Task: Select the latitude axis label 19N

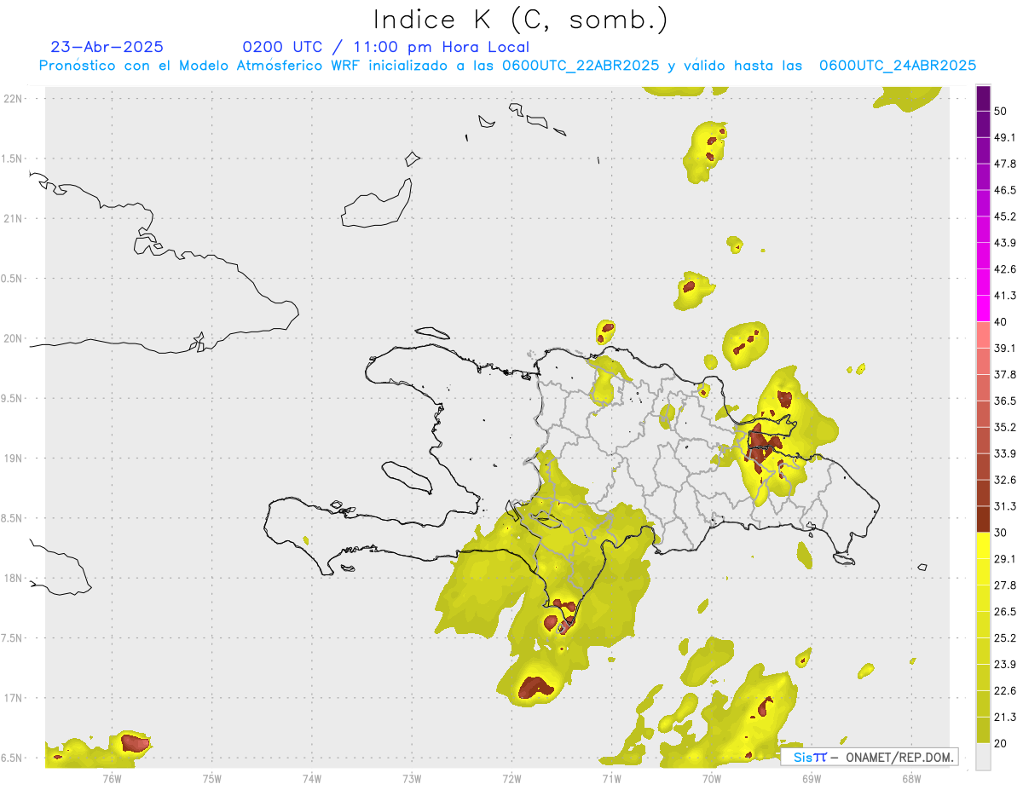Action: [13, 458]
